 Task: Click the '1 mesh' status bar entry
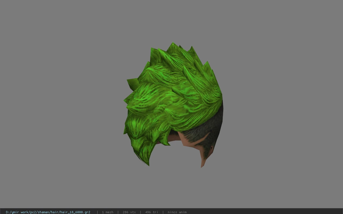[107, 212]
